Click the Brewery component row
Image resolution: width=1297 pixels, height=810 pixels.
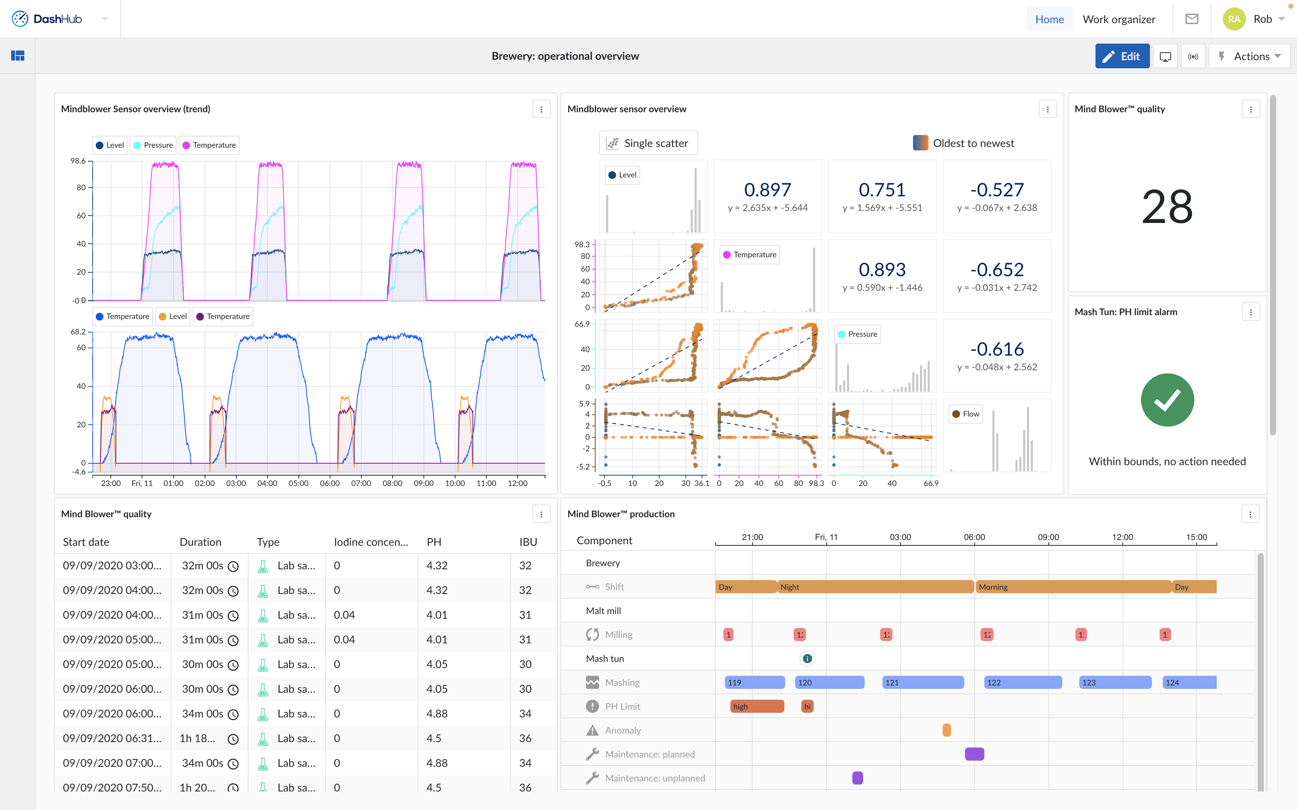[x=908, y=563]
